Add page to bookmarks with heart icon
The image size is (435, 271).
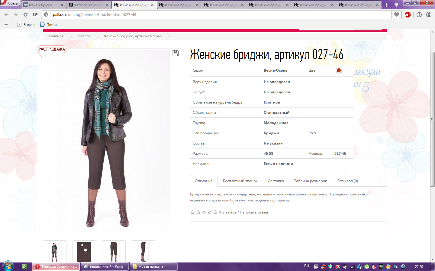[397, 14]
